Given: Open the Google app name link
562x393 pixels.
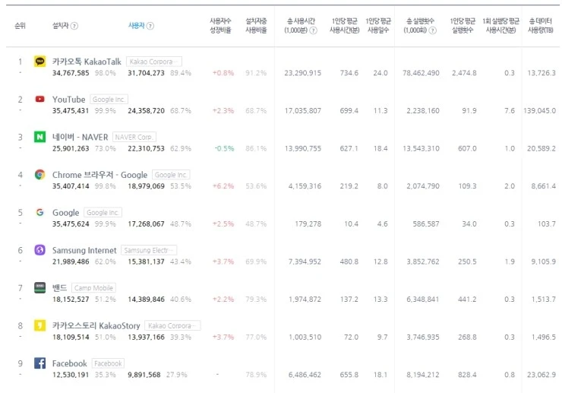Looking at the screenshot, I should 65,213.
